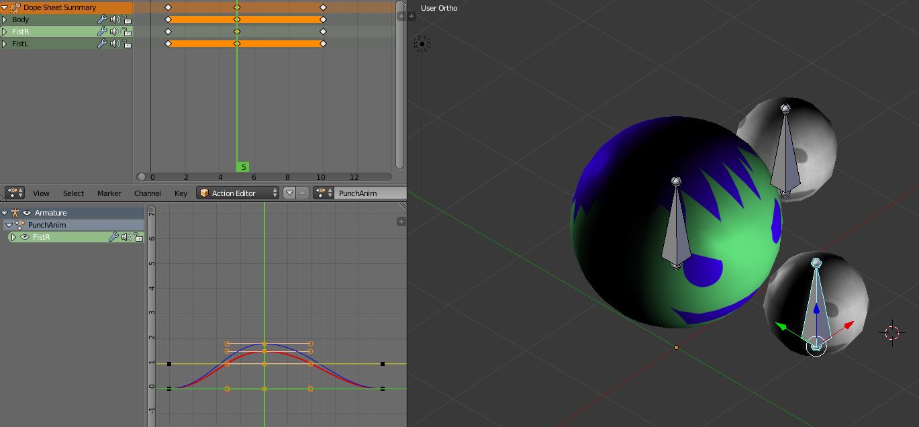Image resolution: width=919 pixels, height=427 pixels.
Task: Expand the FistR channel in dope sheet
Action: (x=5, y=32)
